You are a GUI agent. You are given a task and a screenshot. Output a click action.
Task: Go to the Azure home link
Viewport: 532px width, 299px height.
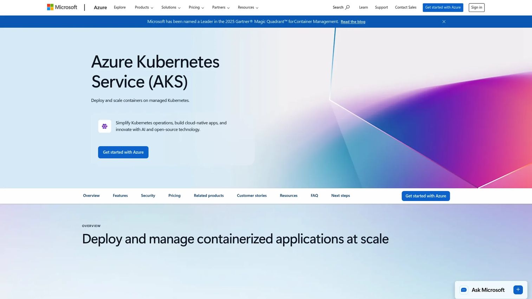point(100,7)
